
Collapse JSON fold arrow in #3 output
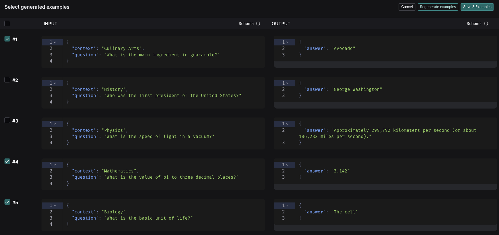pyautogui.click(x=287, y=124)
